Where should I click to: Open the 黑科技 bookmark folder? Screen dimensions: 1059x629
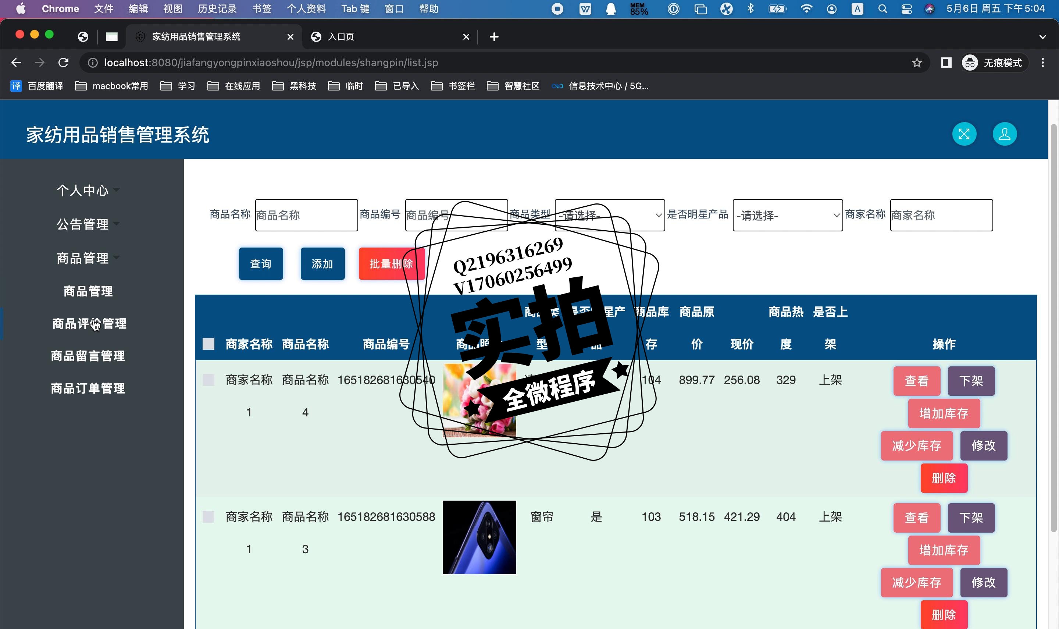pos(295,86)
